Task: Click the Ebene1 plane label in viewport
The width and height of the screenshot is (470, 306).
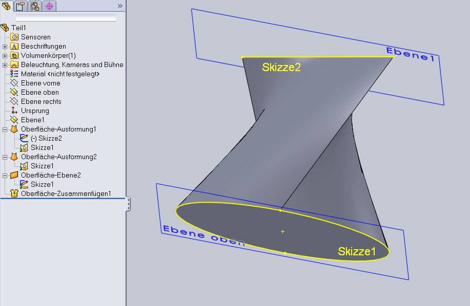Action: coord(410,54)
